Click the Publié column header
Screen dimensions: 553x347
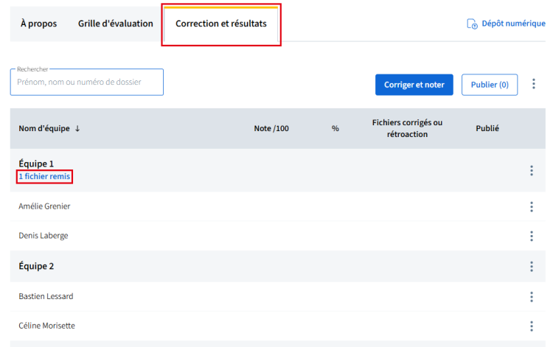click(x=487, y=128)
